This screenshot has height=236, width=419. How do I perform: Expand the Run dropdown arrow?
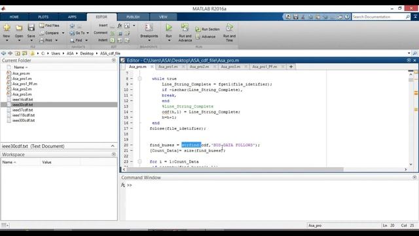pyautogui.click(x=169, y=41)
